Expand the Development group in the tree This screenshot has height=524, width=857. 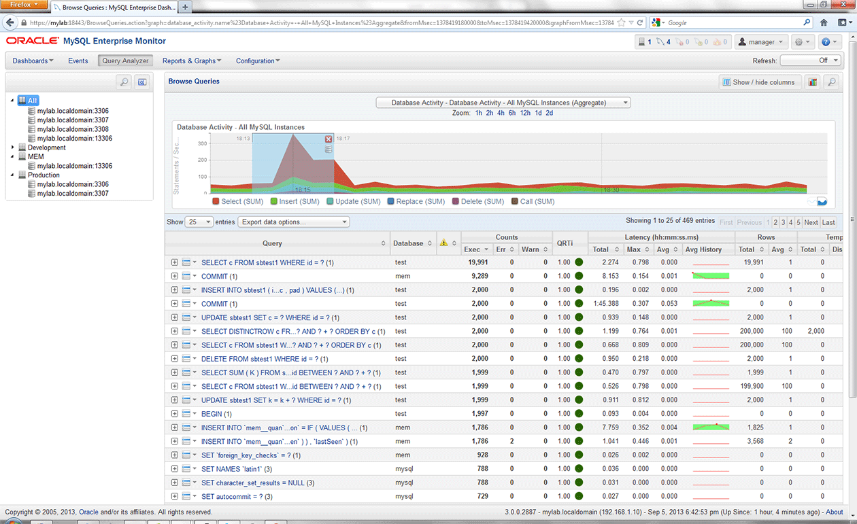12,147
